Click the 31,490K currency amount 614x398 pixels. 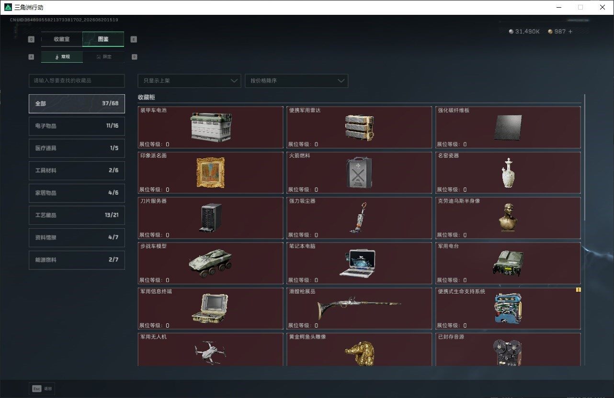tap(527, 32)
